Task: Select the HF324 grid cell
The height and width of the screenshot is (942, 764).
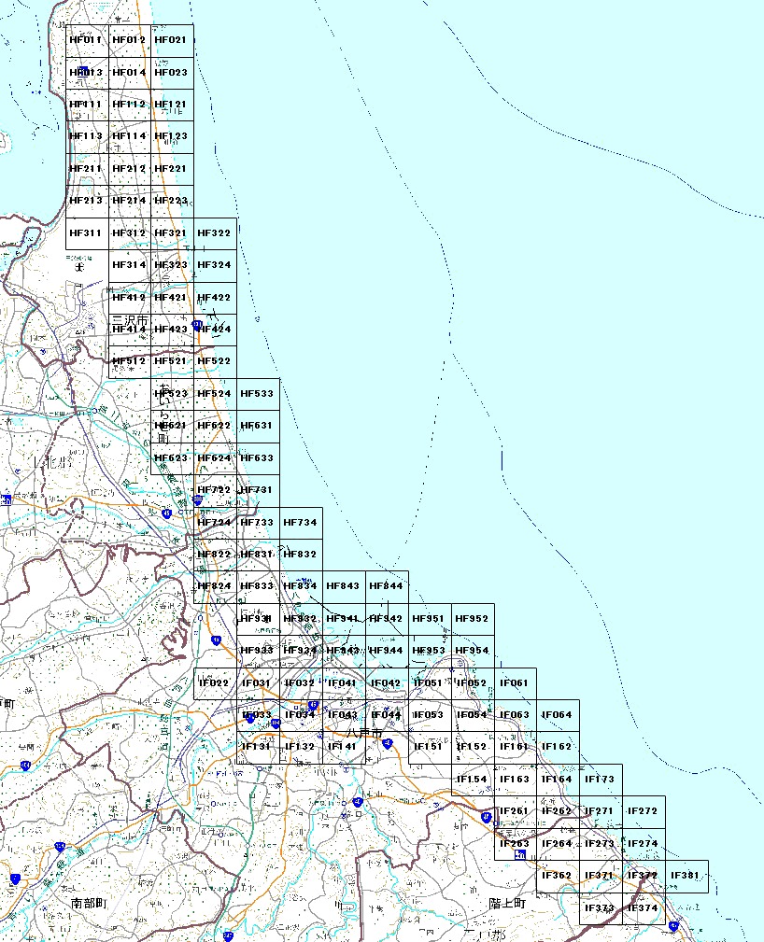Action: [x=215, y=266]
